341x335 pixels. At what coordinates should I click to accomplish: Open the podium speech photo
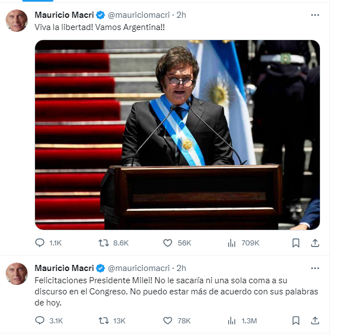(x=177, y=135)
